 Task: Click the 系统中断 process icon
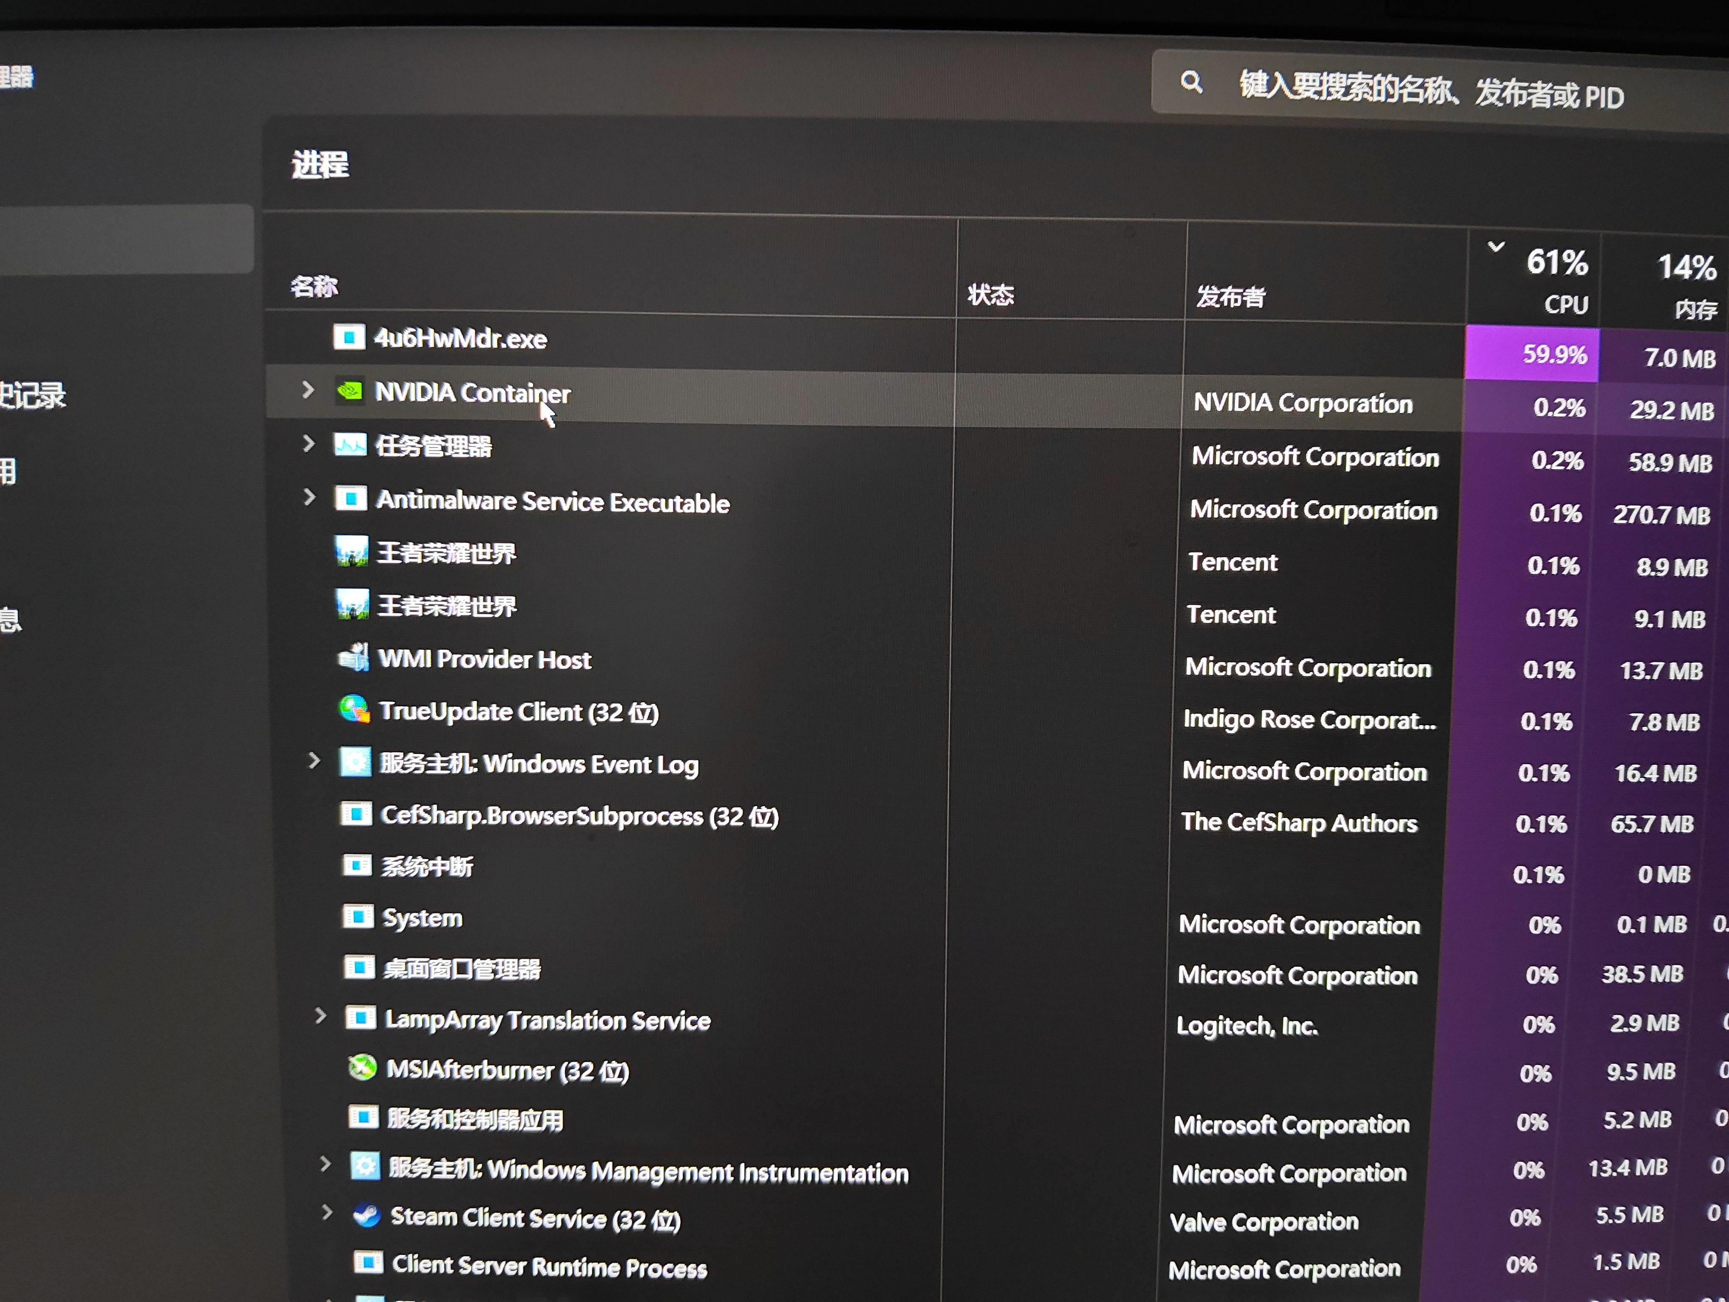[357, 864]
